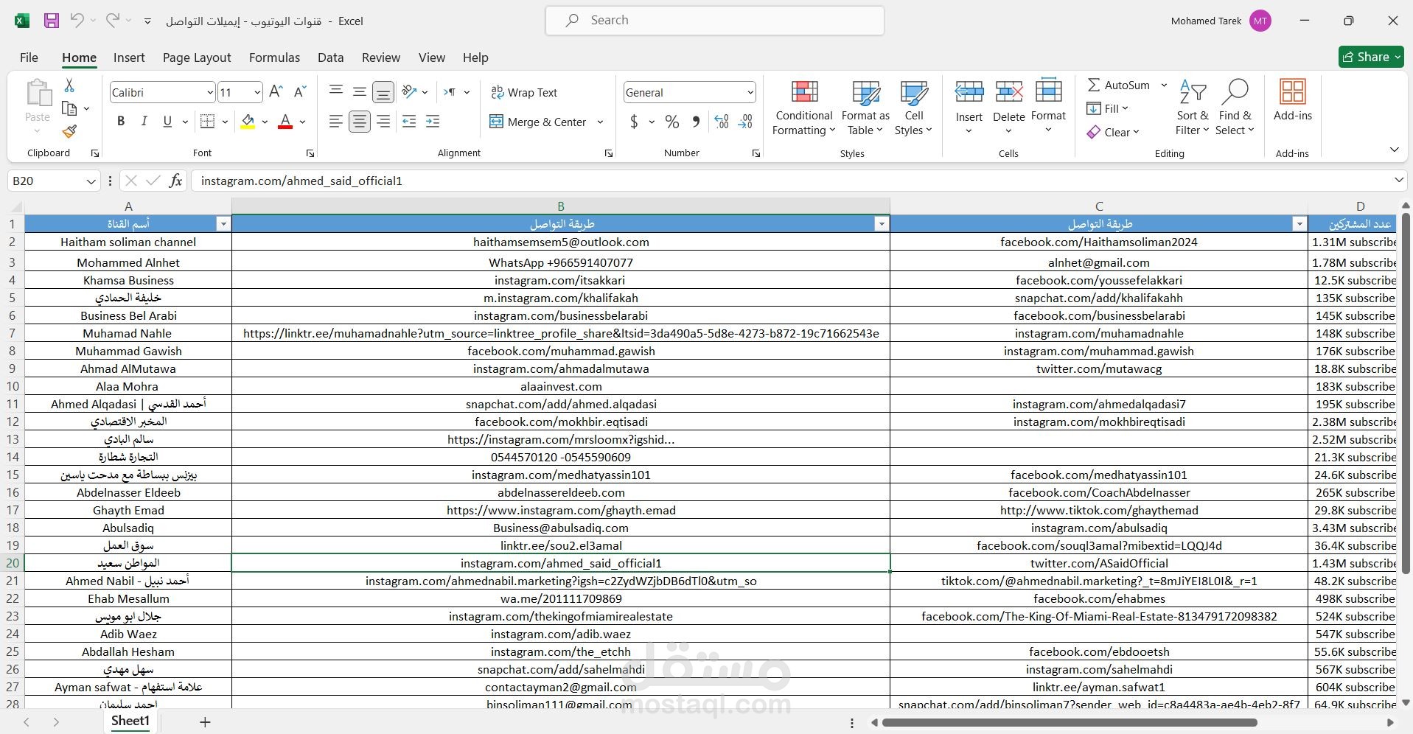1413x734 pixels.
Task: Apply Percent Style format
Action: pyautogui.click(x=672, y=122)
